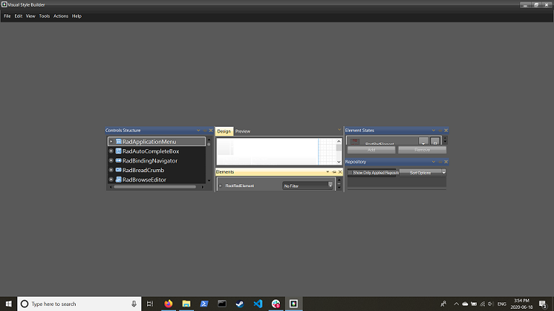Click the RadBrowseEditor control icon
The image size is (554, 311).
119,179
